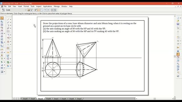Click the vertical scrollbar thumb
This screenshot has width=182, height=102.
click(x=175, y=56)
